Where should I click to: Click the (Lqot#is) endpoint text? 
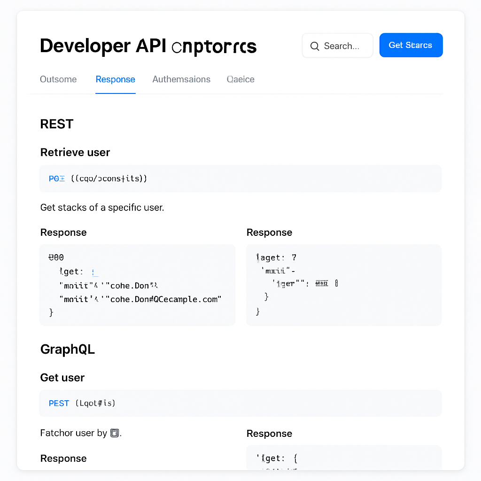[x=95, y=403]
